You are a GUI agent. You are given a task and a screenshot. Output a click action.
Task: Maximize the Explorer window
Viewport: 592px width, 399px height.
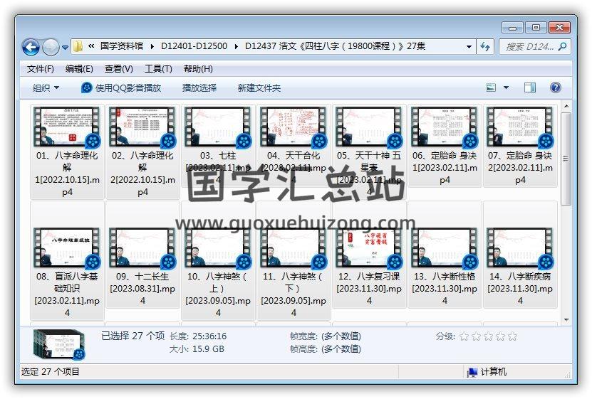pos(536,28)
